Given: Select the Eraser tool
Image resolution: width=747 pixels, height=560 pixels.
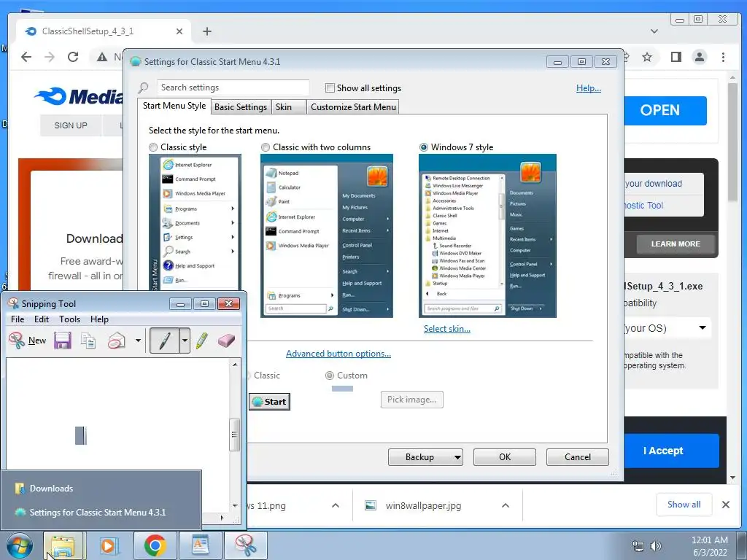Looking at the screenshot, I should [x=226, y=341].
